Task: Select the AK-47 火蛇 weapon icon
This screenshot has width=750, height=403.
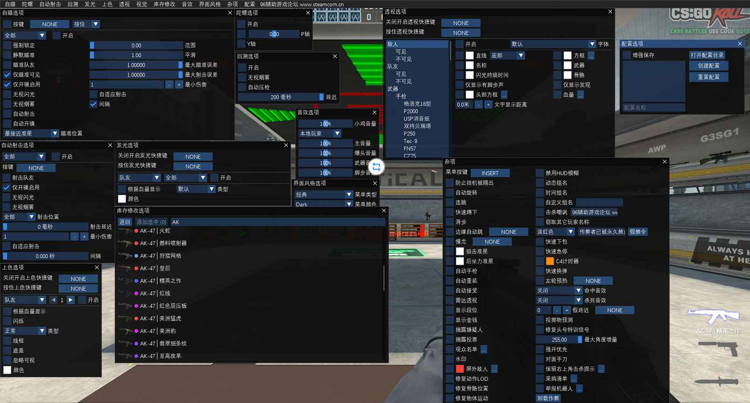Action: click(x=125, y=231)
